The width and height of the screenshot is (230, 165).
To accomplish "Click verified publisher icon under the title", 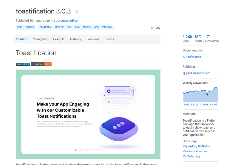I will click(54, 21).
